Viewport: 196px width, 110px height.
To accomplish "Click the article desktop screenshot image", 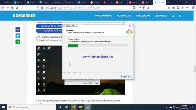I will 80,70.
